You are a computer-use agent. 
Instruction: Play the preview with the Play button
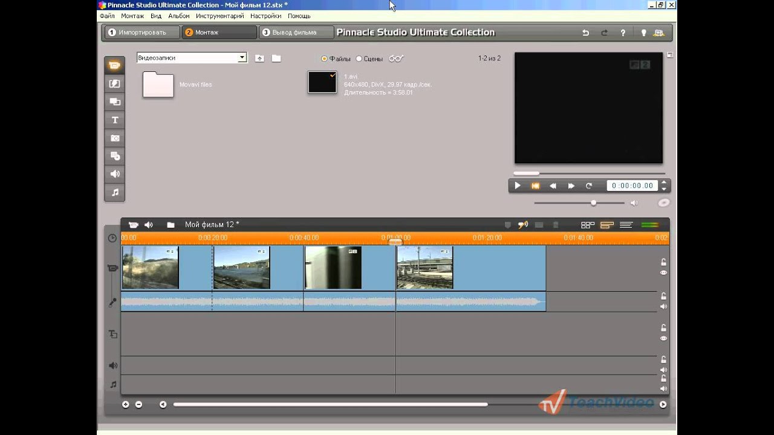point(518,186)
